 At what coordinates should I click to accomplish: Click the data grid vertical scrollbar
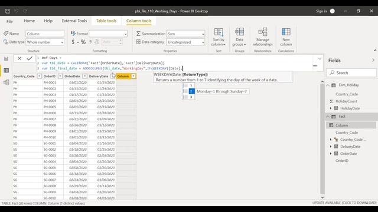click(322, 139)
